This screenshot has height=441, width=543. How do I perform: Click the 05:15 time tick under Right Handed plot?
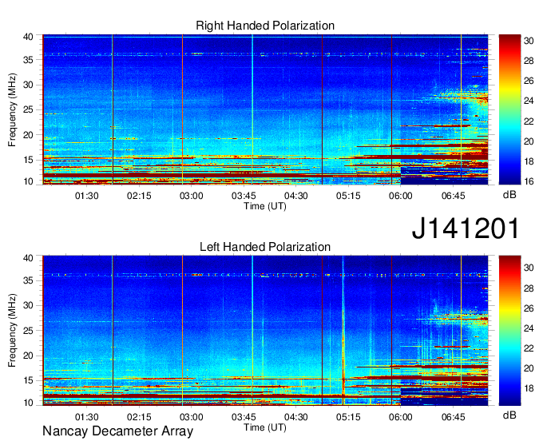click(x=348, y=196)
